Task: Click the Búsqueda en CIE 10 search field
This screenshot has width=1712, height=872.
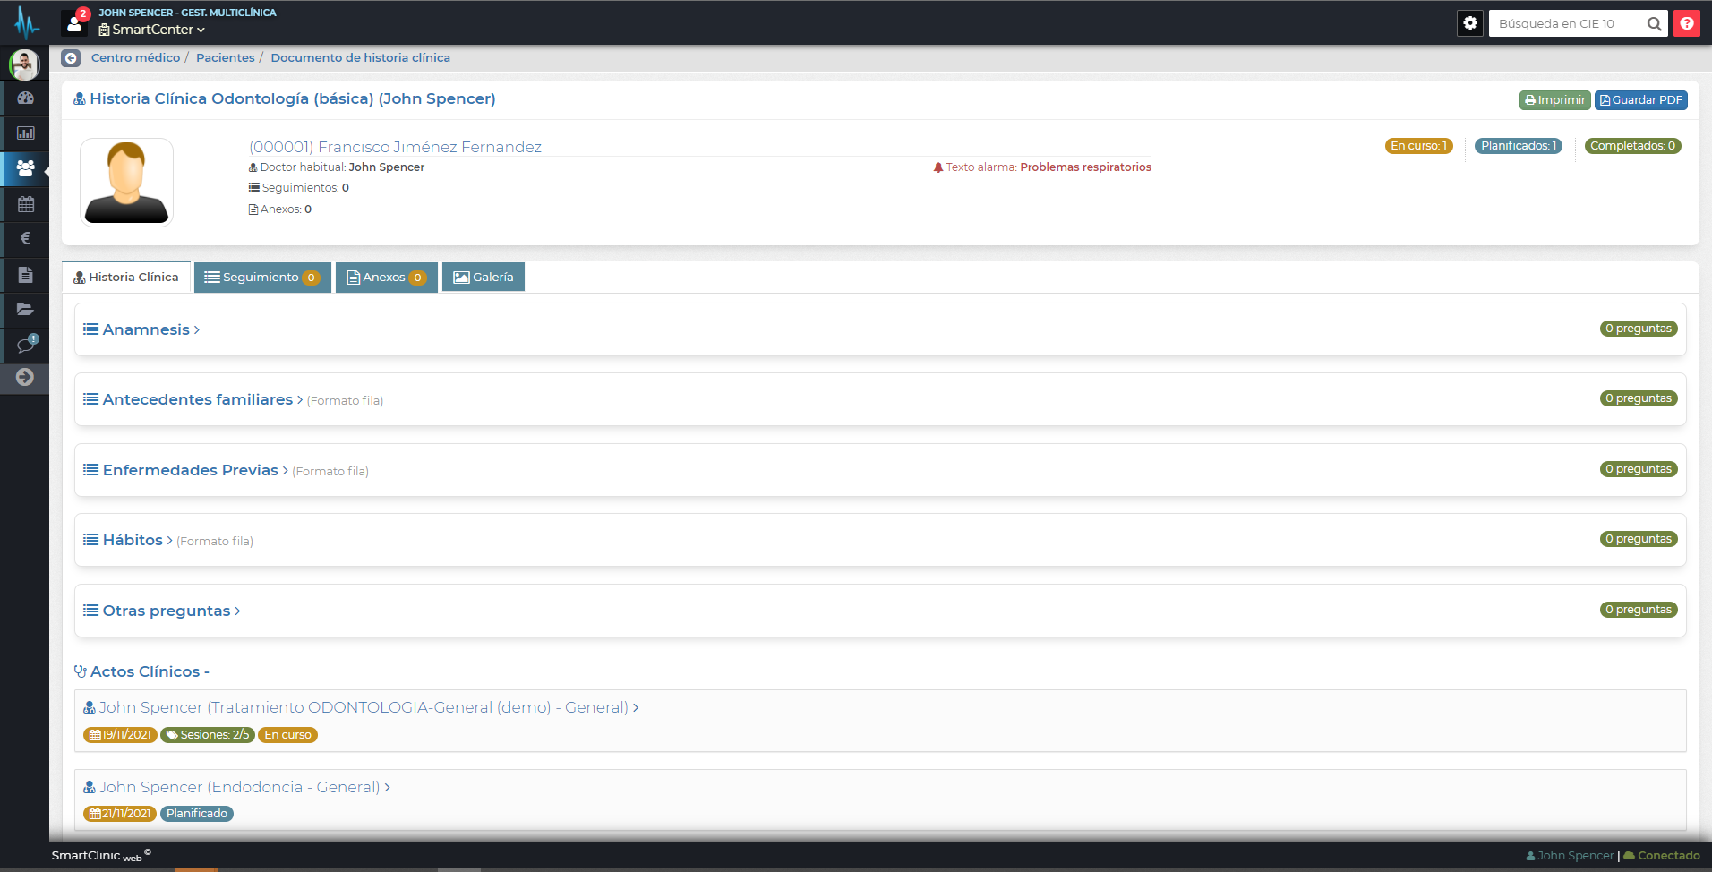Action: [1567, 24]
